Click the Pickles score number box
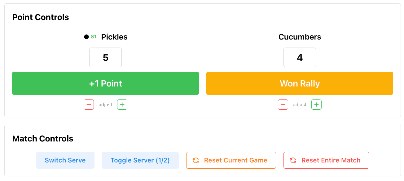The image size is (404, 181). [105, 57]
